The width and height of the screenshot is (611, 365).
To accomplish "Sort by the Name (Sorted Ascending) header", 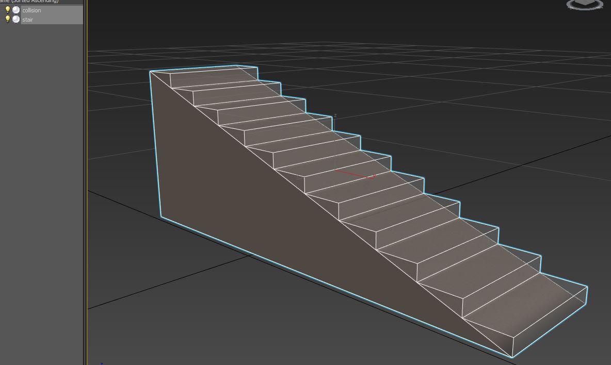I will coord(41,2).
